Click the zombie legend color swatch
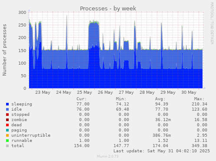The width and height of the screenshot is (216, 161). tap(7, 120)
